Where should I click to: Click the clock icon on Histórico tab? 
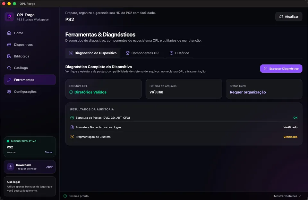pos(171,53)
